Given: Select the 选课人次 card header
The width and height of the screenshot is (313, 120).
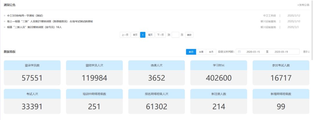Looking at the screenshot, I should pyautogui.click(x=156, y=65).
